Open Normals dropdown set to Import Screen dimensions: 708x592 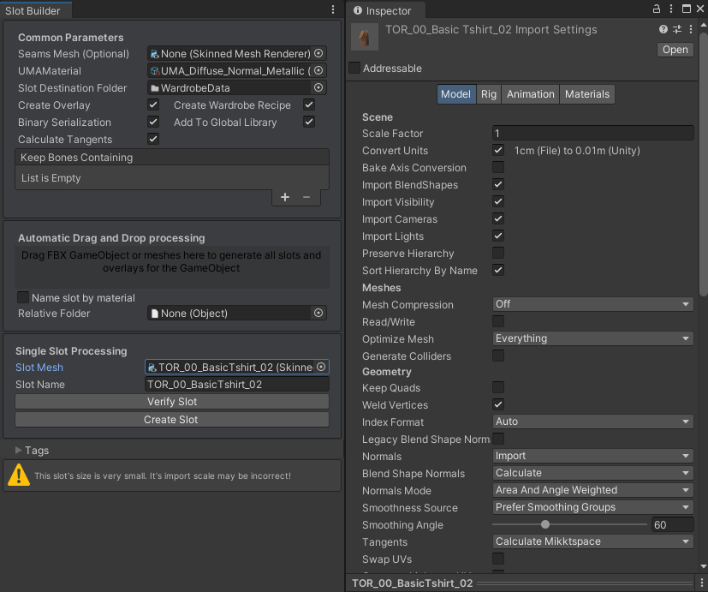pos(593,456)
